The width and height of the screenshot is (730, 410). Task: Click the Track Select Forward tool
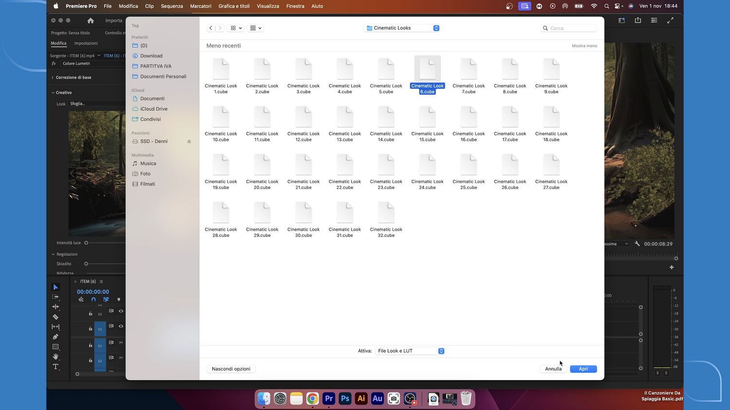point(55,297)
